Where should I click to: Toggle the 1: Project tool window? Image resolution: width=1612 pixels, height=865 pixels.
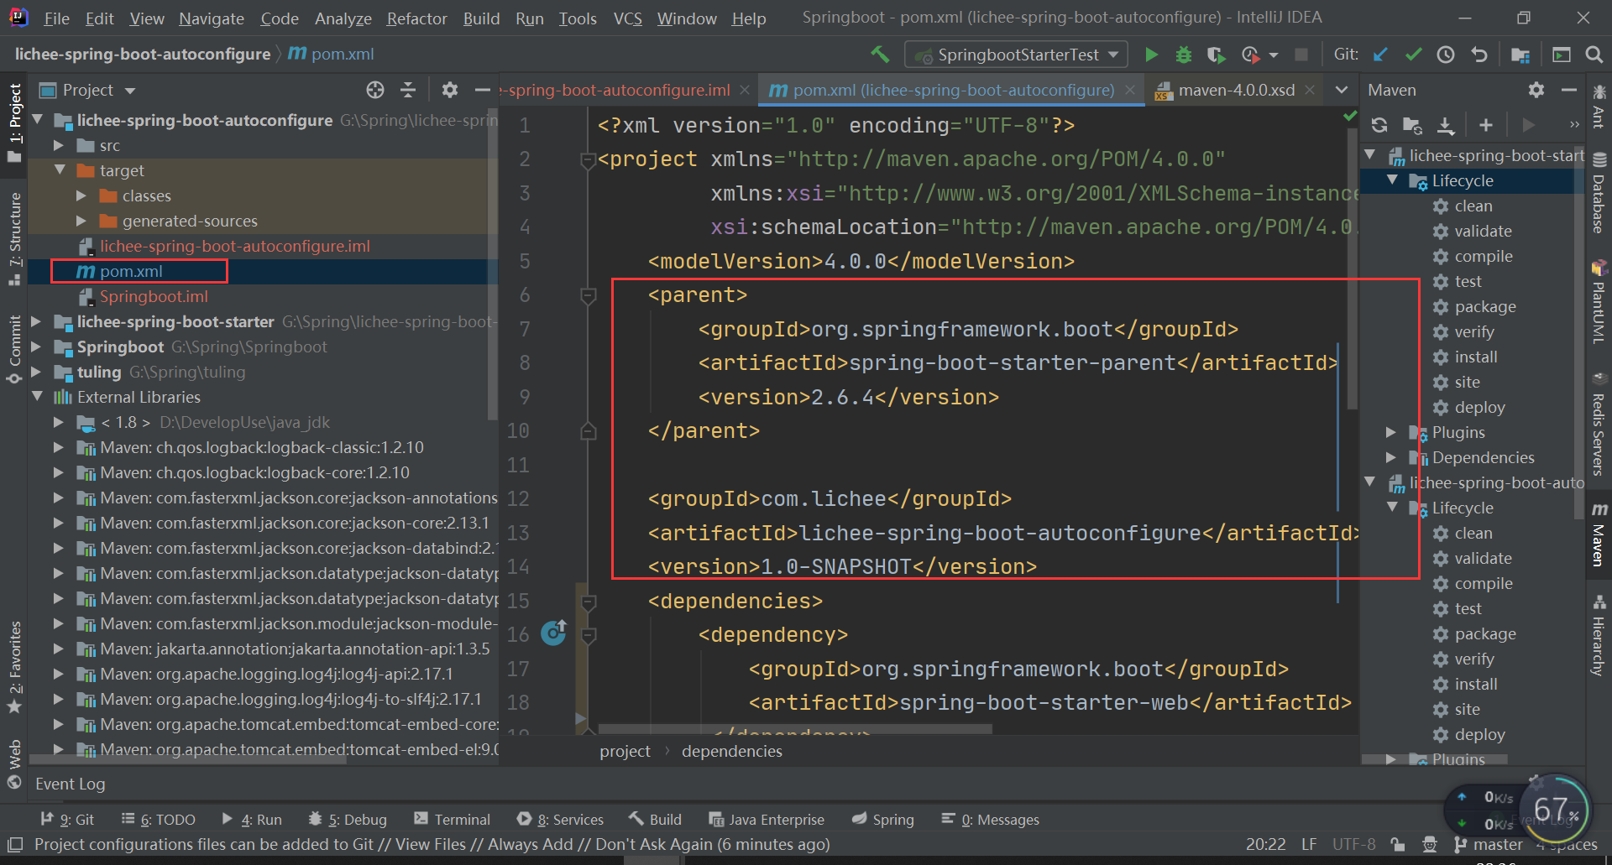(14, 122)
